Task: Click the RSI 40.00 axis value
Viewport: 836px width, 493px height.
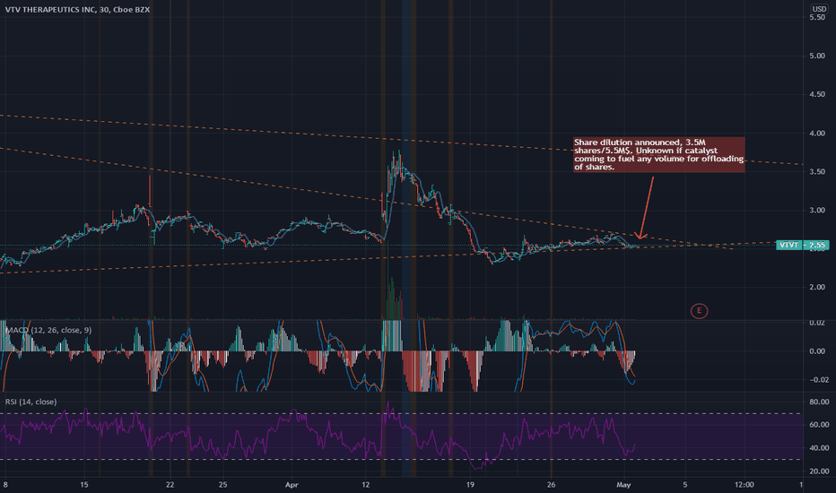Action: [818, 448]
